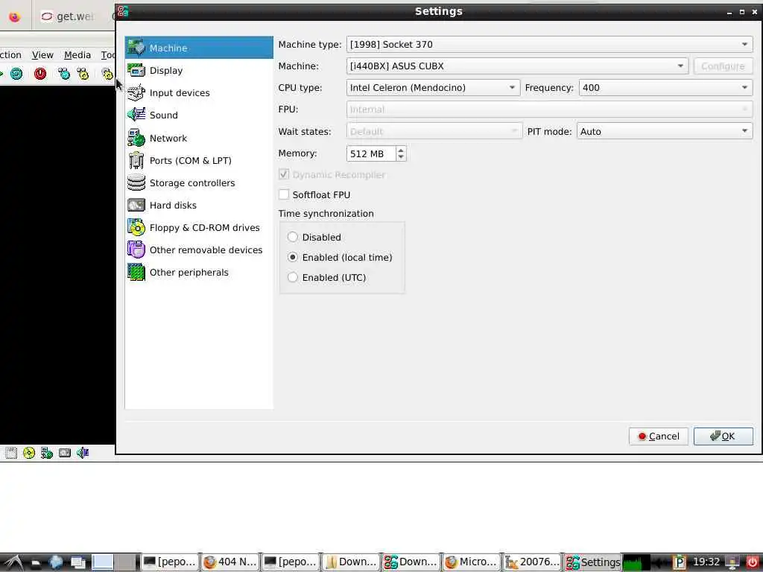Click the CD-ROM status bar icon
Viewport: 763px width, 572px height.
[x=29, y=454]
